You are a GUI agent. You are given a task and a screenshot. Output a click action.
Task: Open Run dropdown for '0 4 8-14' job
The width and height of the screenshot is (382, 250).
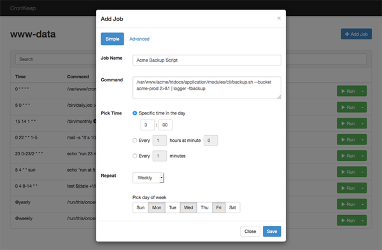[362, 188]
